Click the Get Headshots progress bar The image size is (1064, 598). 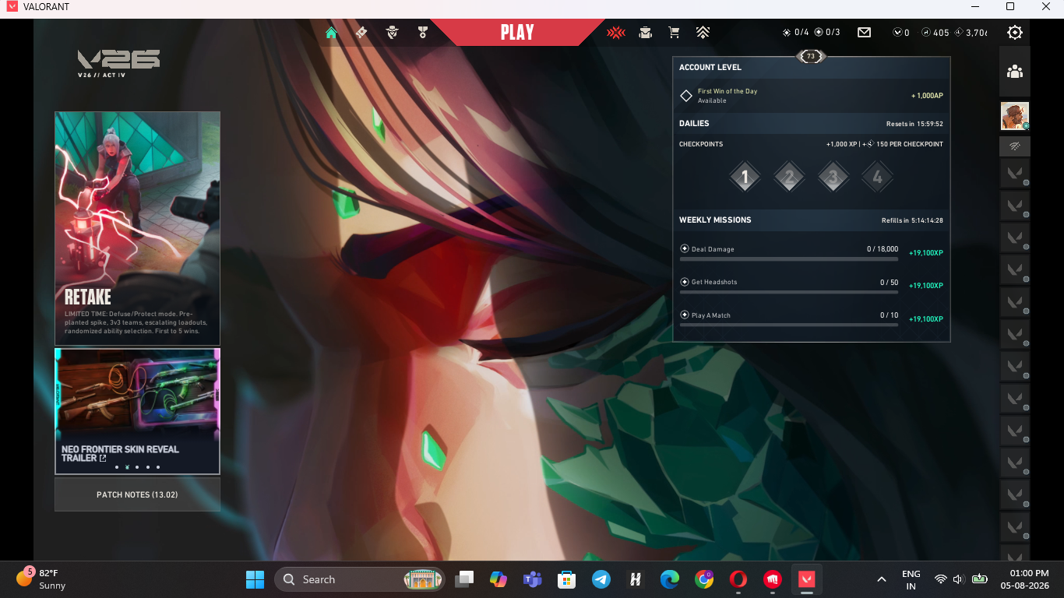coord(789,292)
